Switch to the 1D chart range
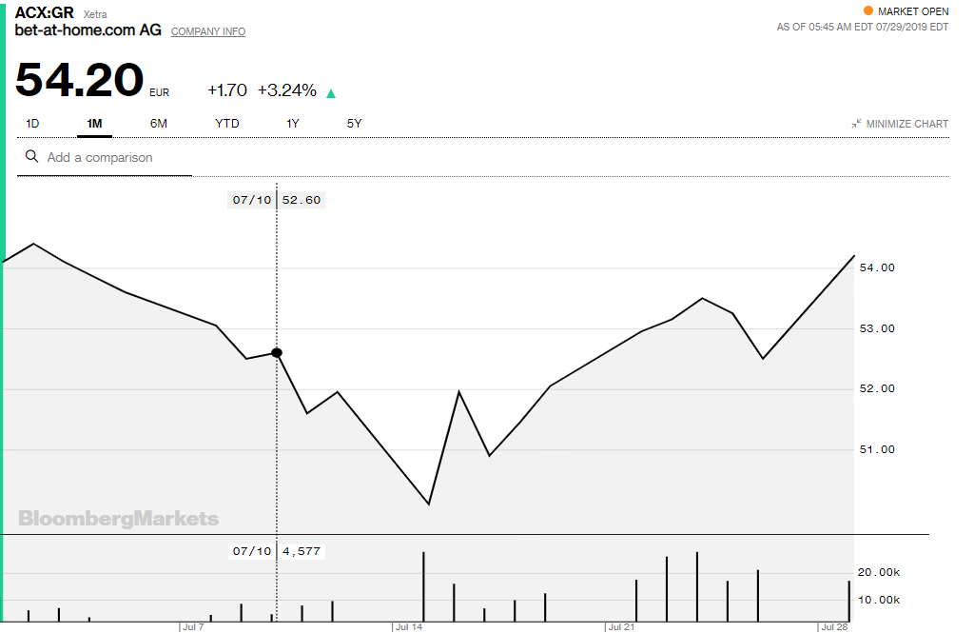 click(32, 124)
